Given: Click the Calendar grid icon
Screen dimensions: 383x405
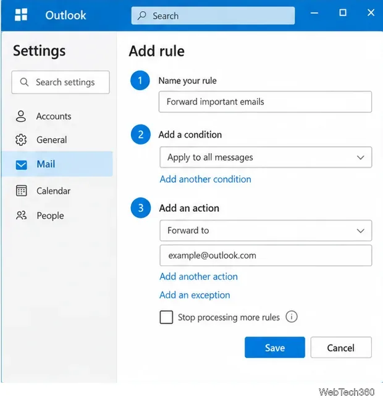Looking at the screenshot, I should (x=21, y=191).
